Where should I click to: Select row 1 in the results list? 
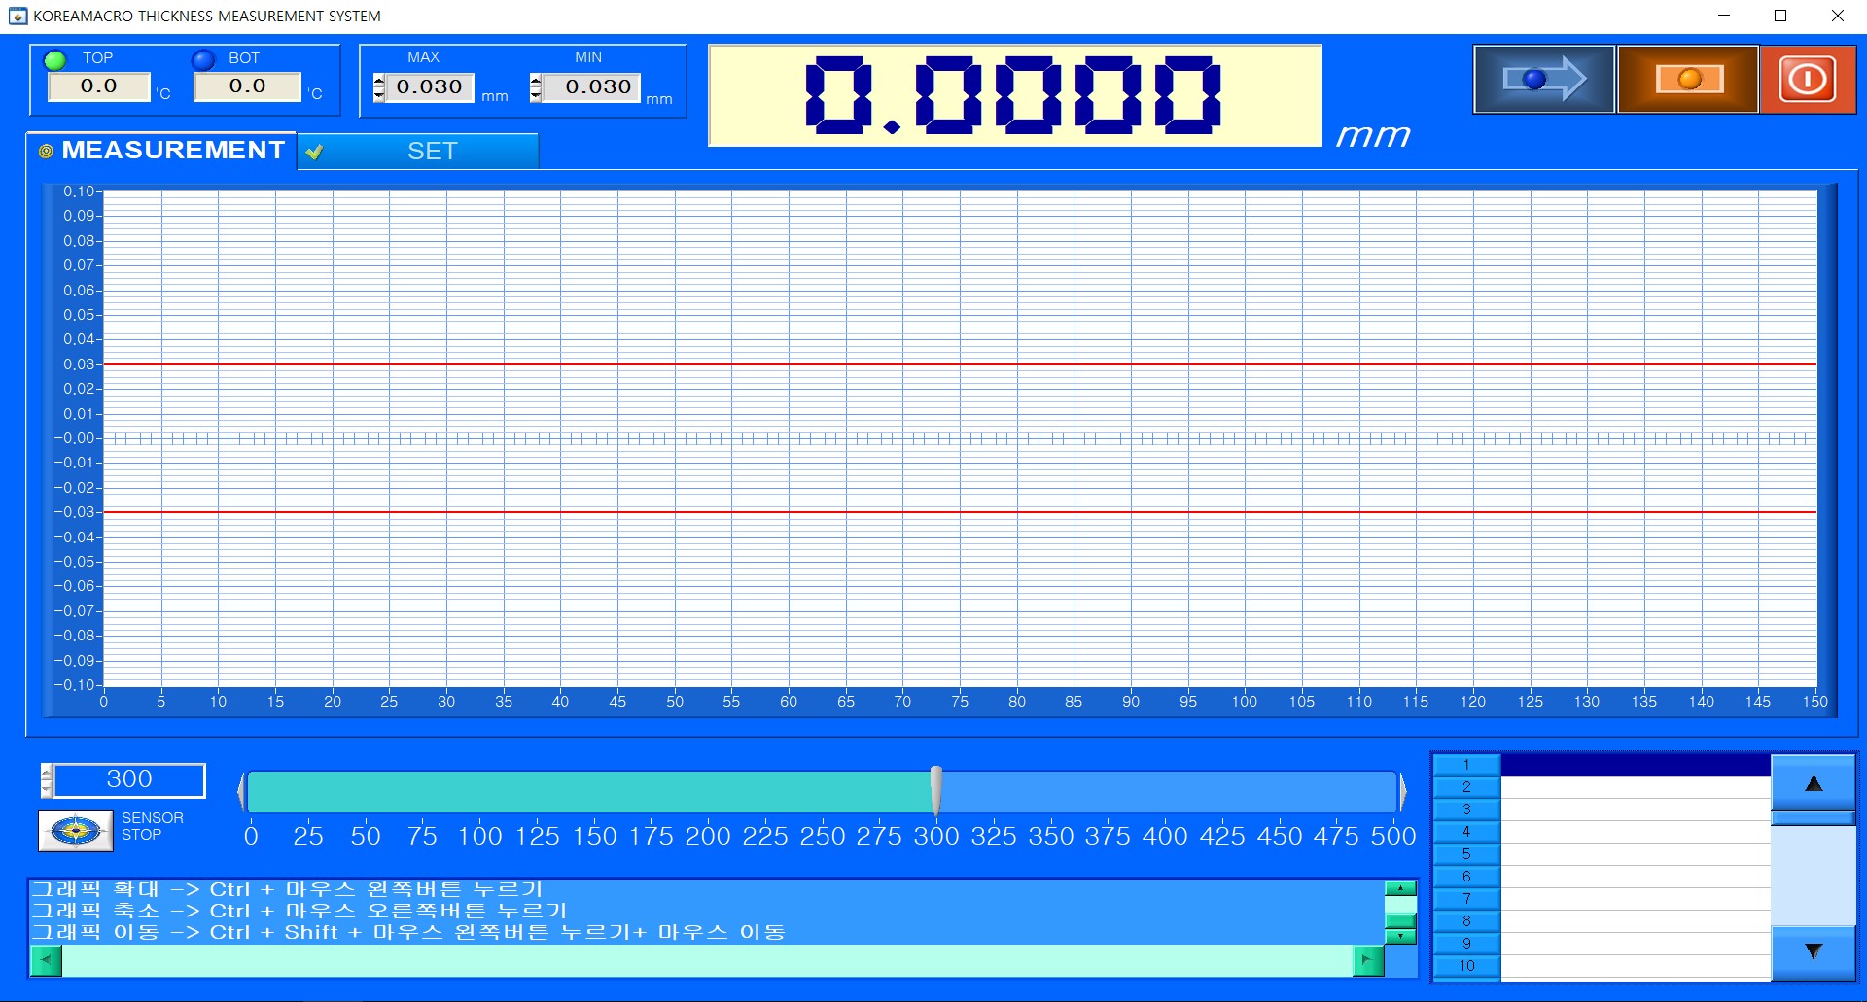click(1602, 765)
